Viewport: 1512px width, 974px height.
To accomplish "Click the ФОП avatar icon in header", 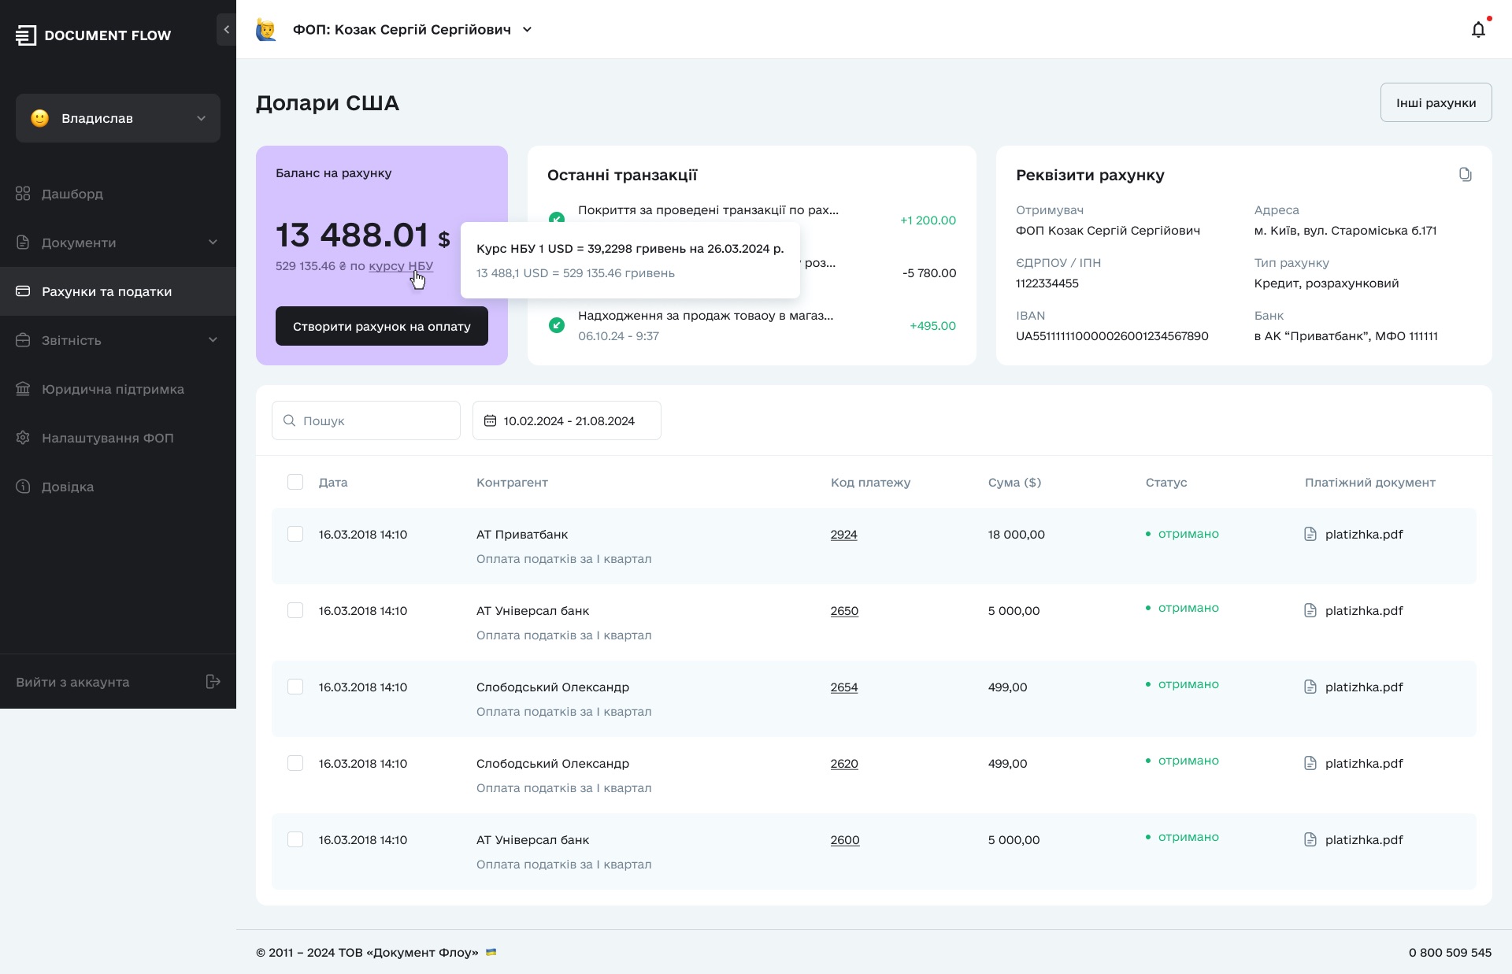I will (x=266, y=30).
